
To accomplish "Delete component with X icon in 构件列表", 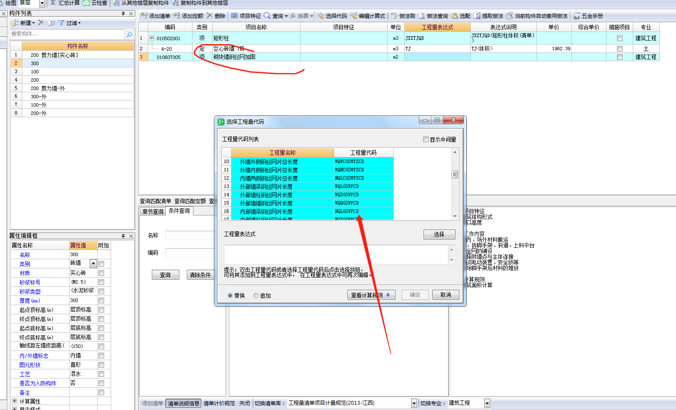I will [x=41, y=22].
